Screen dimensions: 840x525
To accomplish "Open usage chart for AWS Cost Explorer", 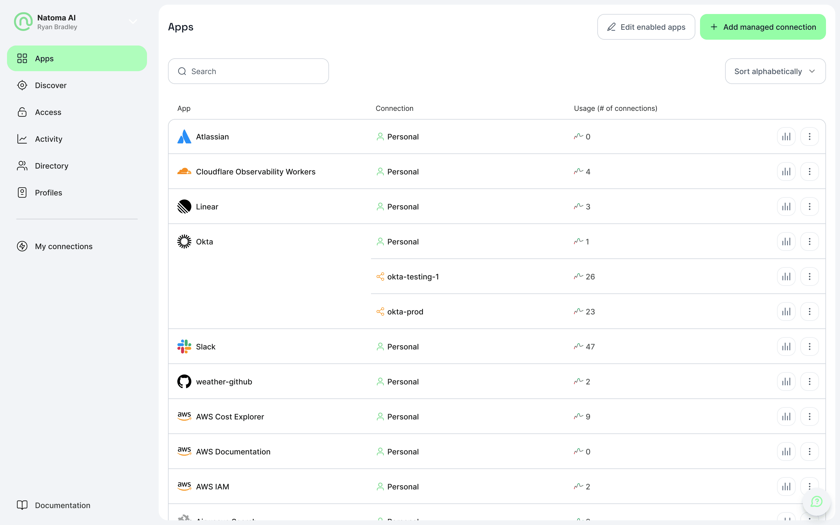I will pos(786,416).
